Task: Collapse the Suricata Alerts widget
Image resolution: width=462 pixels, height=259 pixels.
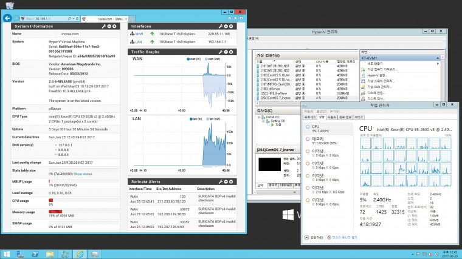Action: [x=226, y=182]
